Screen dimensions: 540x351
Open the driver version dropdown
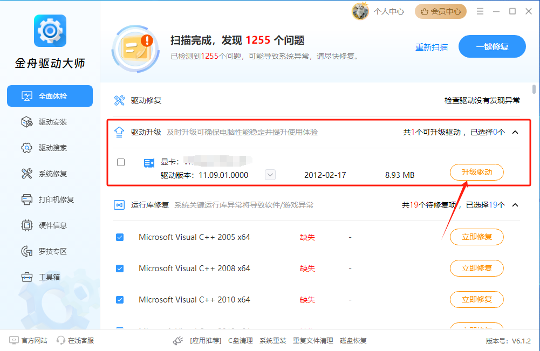(x=270, y=175)
